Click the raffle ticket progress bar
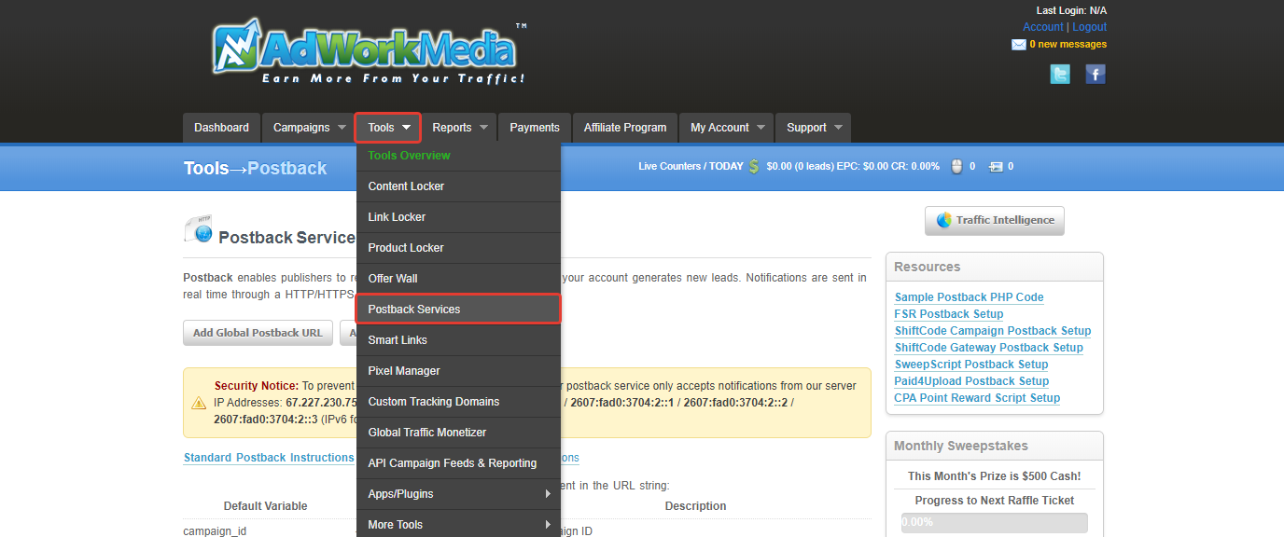Viewport: 1284px width, 537px height. coord(994,522)
